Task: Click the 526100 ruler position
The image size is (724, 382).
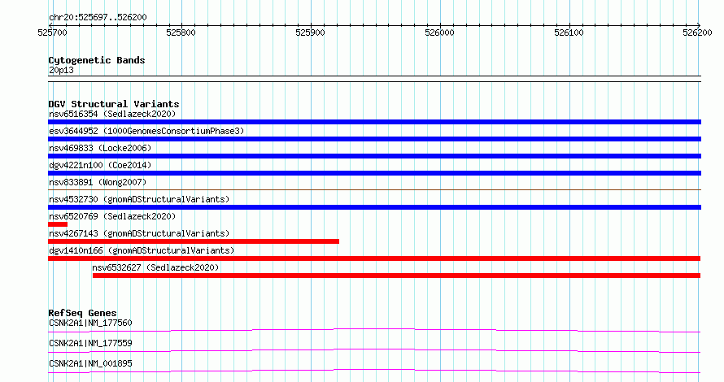Action: pos(569,33)
